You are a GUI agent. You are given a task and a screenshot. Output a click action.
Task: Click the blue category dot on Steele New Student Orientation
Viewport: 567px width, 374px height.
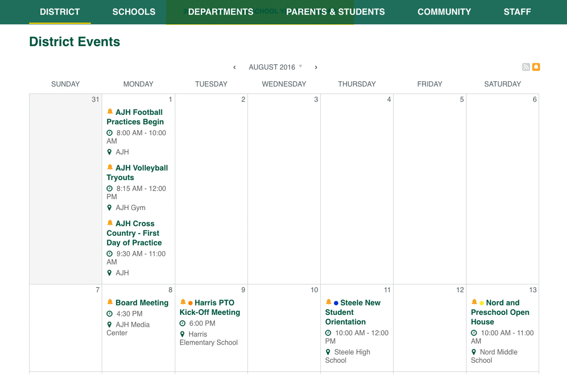point(335,302)
